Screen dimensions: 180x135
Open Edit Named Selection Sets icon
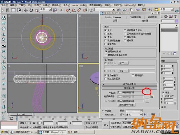point(91,10)
